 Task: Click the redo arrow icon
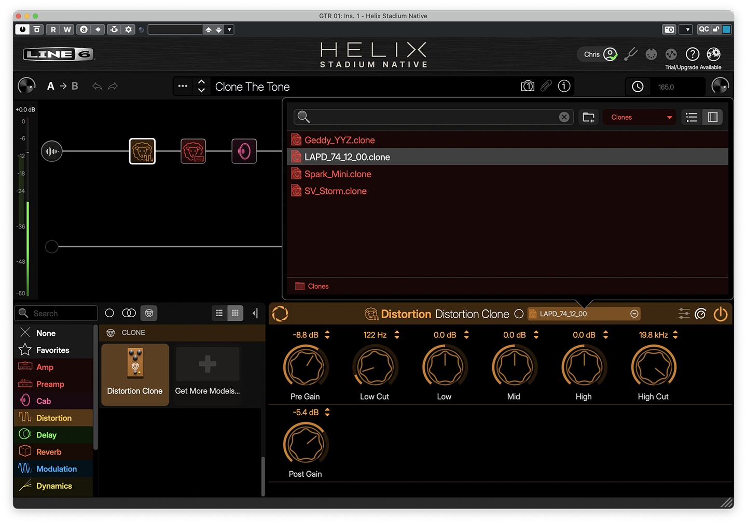(113, 86)
